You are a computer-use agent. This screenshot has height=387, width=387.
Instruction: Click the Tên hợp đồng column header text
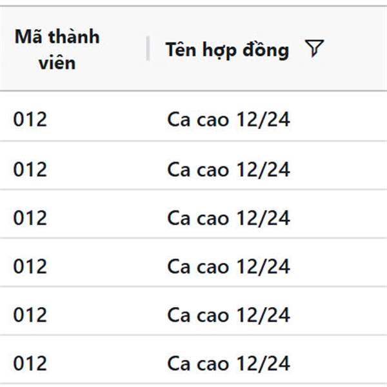226,50
